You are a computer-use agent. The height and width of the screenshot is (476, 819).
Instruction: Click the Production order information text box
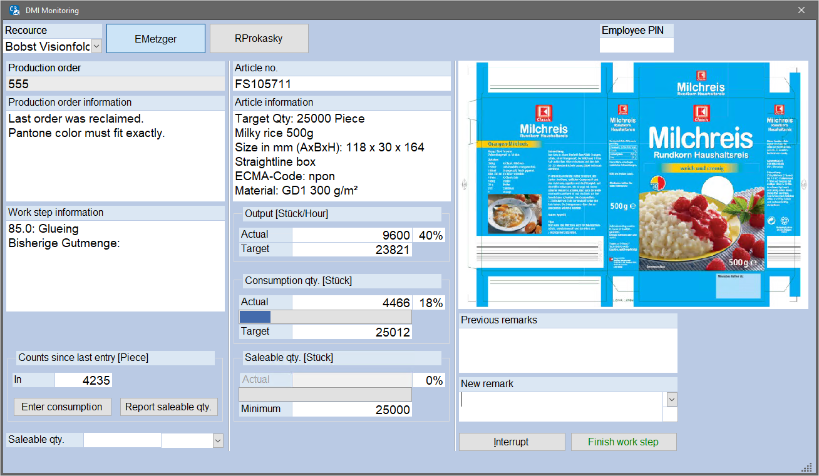tap(115, 156)
